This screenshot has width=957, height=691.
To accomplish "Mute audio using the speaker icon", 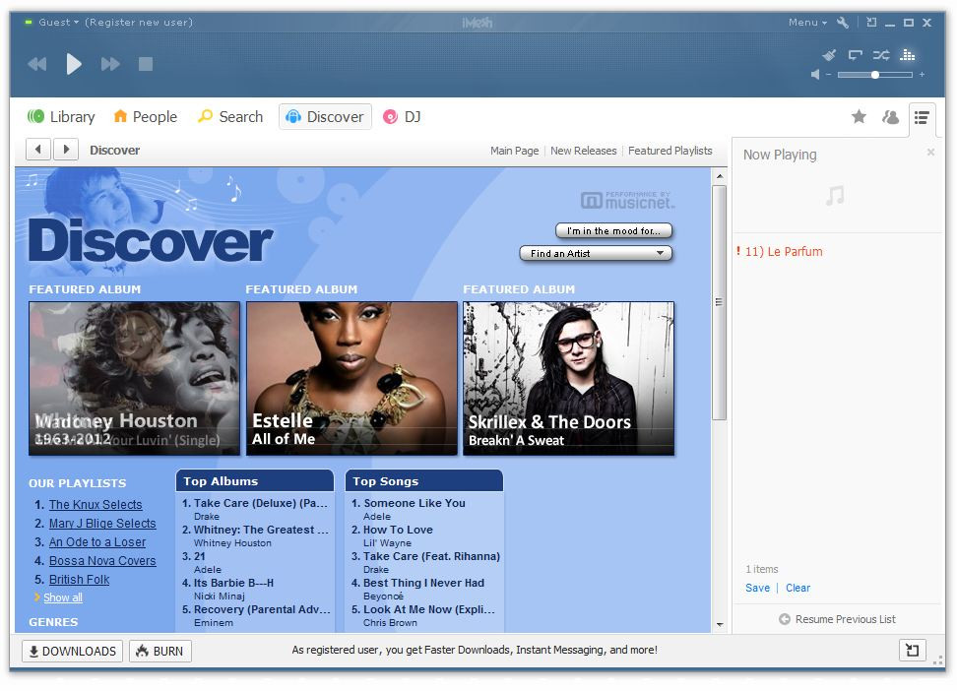I will pyautogui.click(x=815, y=75).
